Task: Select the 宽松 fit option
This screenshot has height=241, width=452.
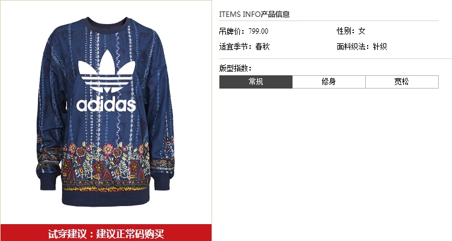Action: click(x=402, y=82)
